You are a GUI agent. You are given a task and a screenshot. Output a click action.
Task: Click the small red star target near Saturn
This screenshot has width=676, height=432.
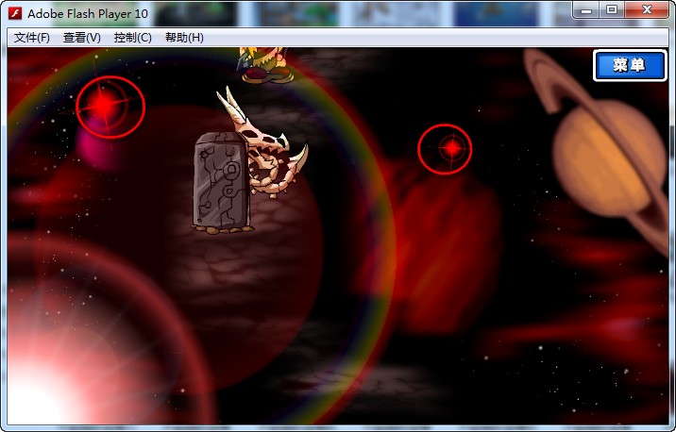[445, 149]
